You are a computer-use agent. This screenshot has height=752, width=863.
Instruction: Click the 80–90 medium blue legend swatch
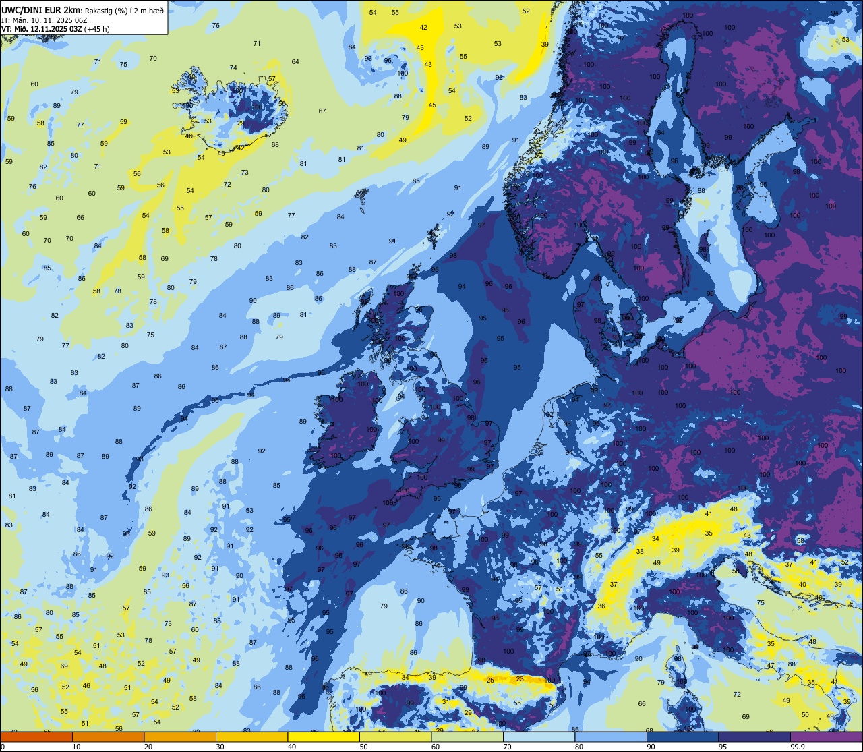(x=611, y=736)
